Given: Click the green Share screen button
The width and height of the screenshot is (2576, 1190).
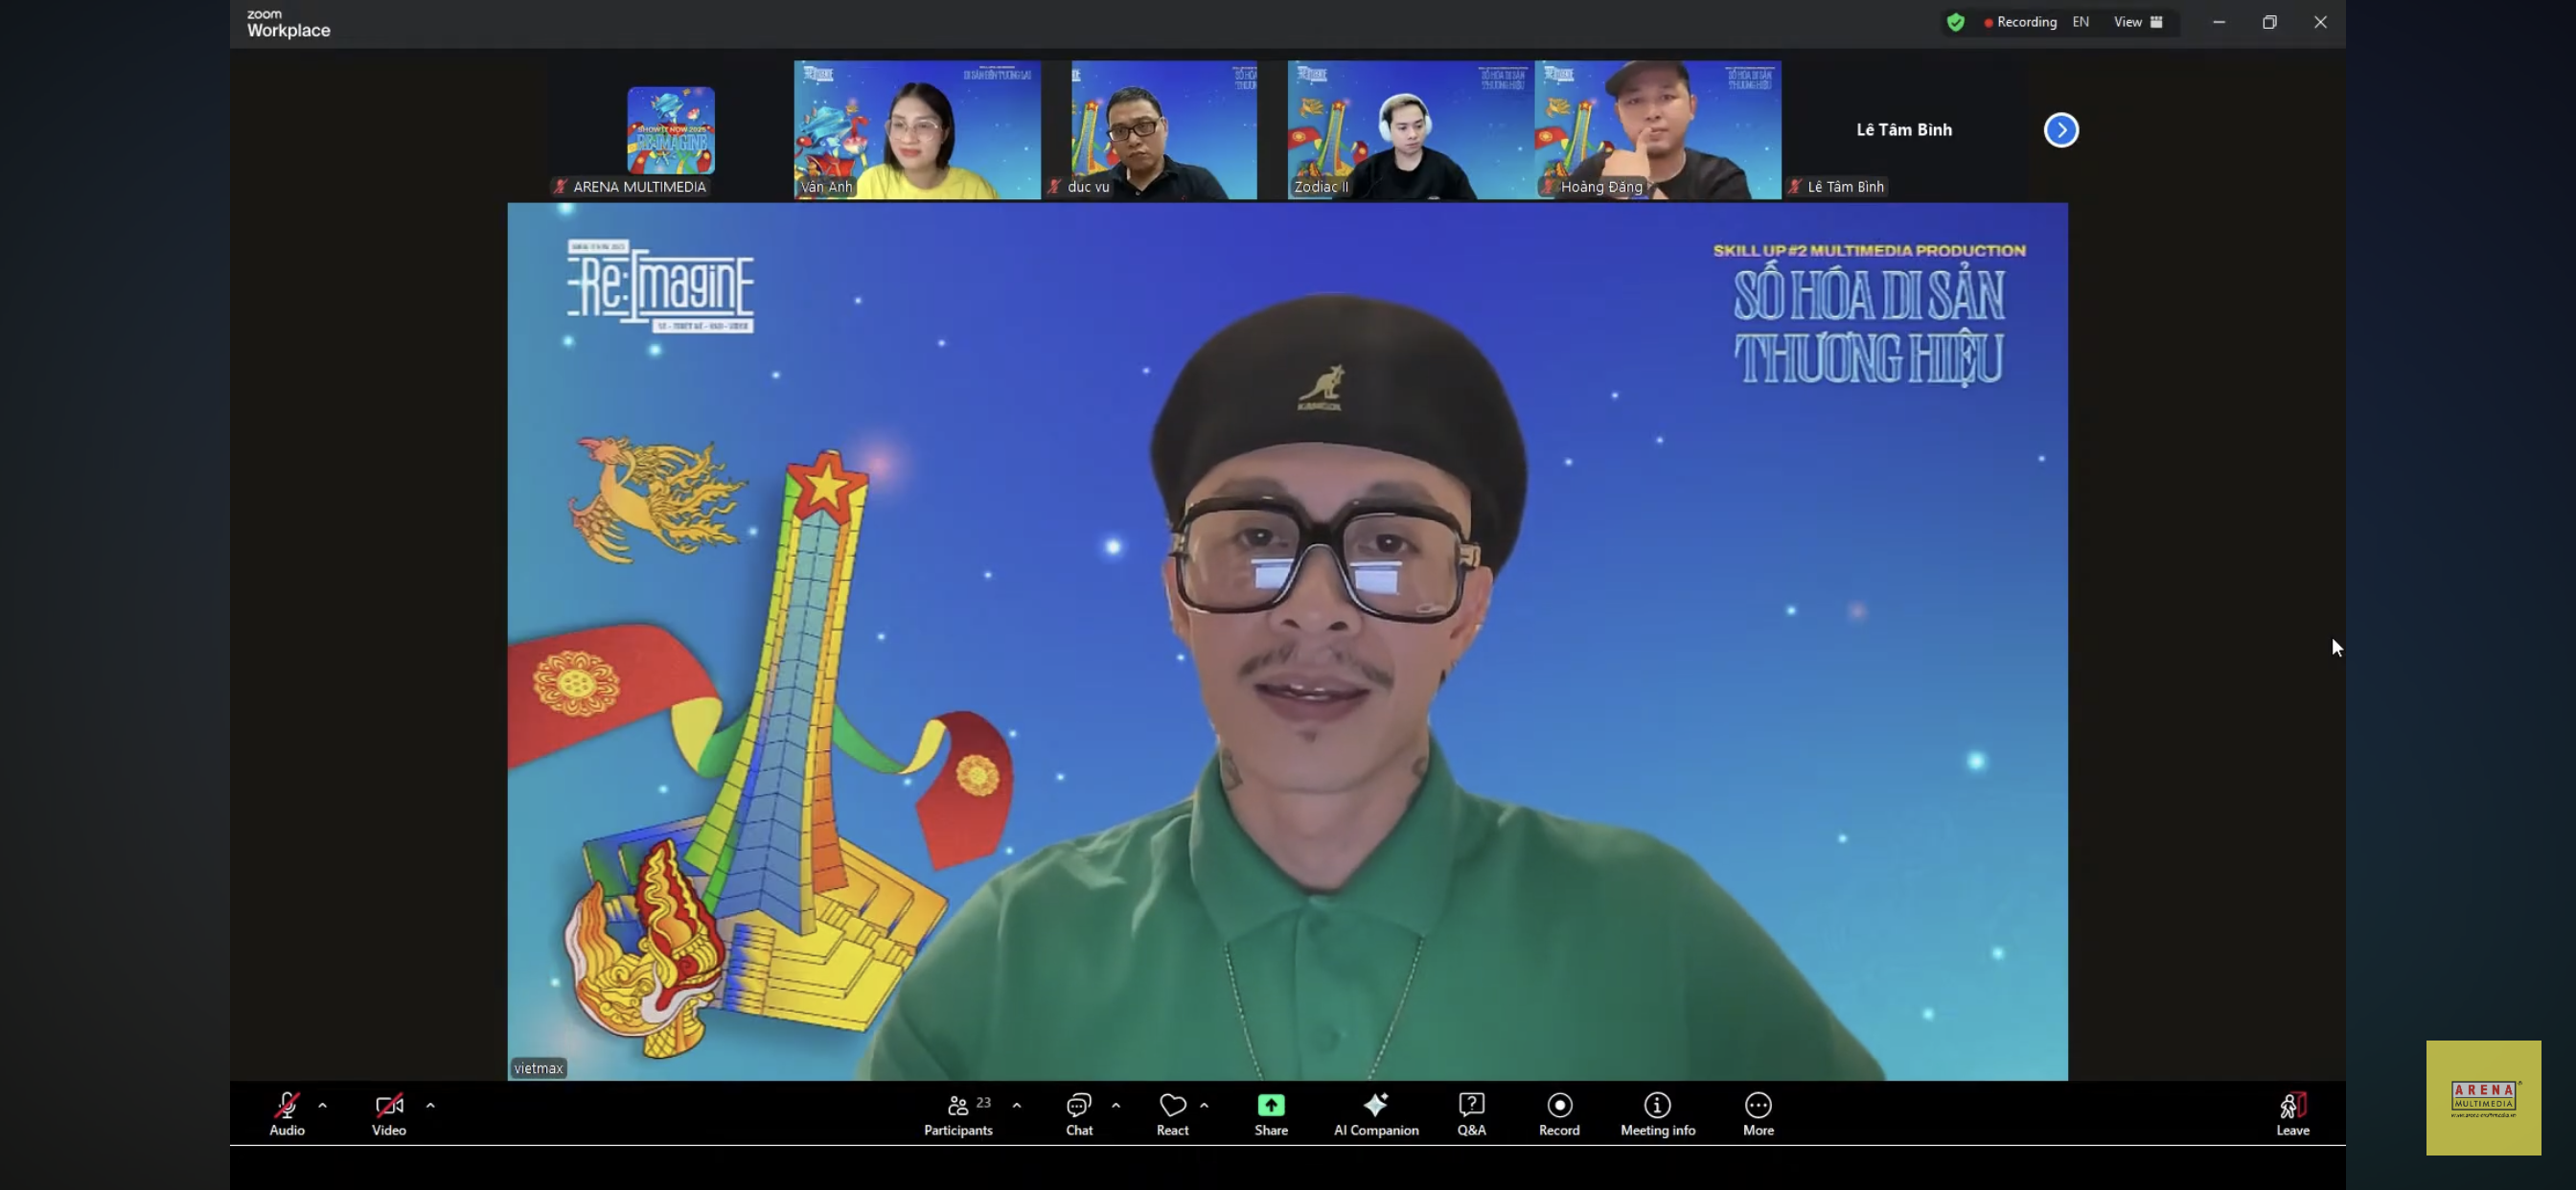Looking at the screenshot, I should [1271, 1113].
